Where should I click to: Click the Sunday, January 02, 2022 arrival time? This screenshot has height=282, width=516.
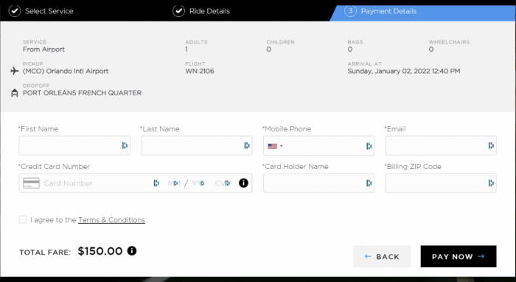coord(404,71)
